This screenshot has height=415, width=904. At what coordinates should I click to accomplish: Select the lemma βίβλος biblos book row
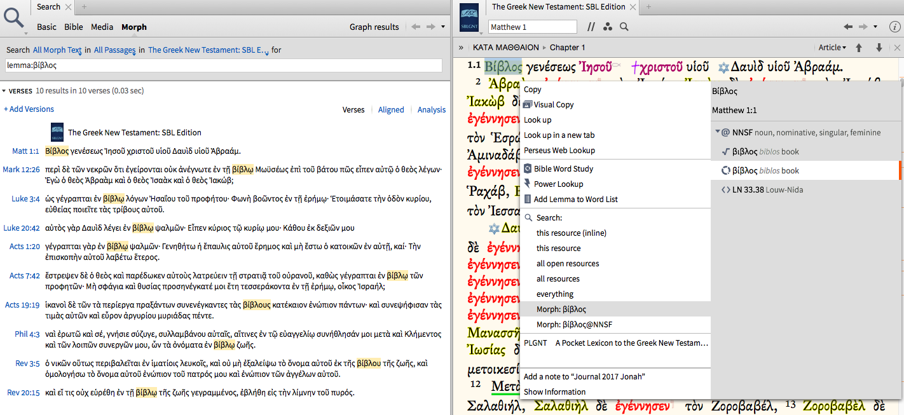click(806, 170)
